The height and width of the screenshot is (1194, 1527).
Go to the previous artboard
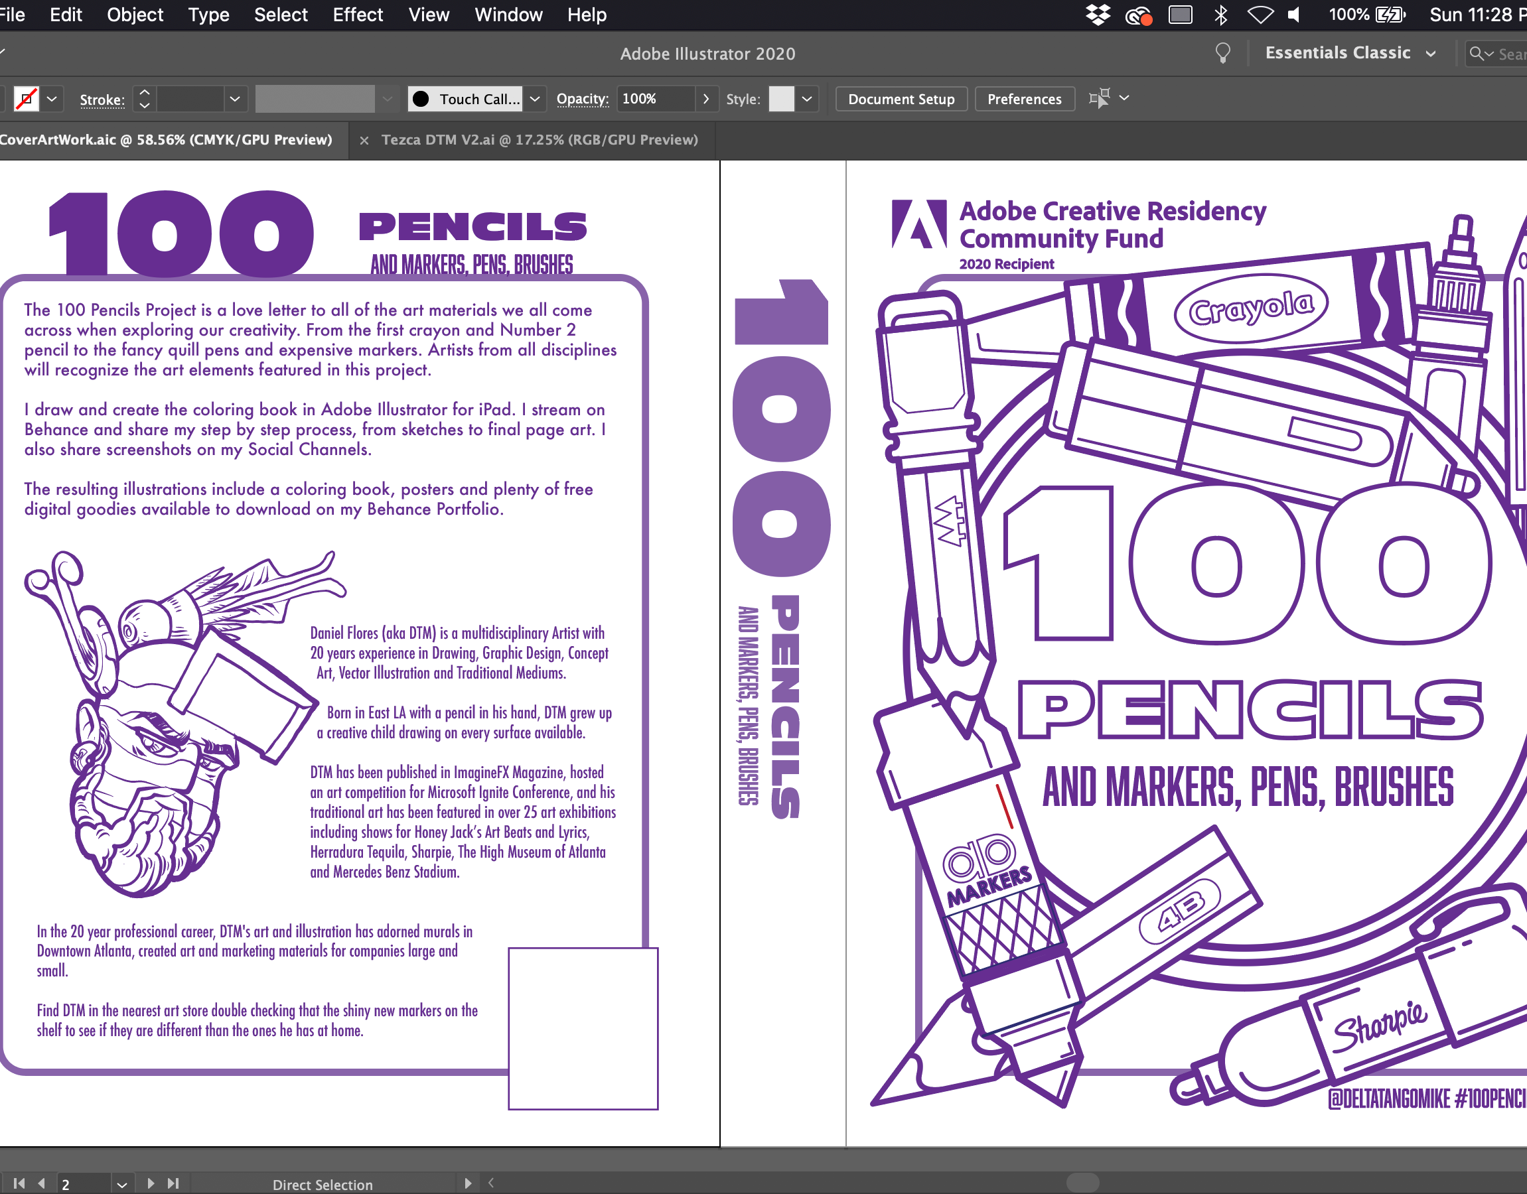42,1183
